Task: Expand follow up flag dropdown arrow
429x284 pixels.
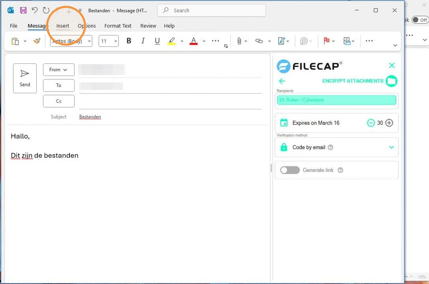Action: 333,41
